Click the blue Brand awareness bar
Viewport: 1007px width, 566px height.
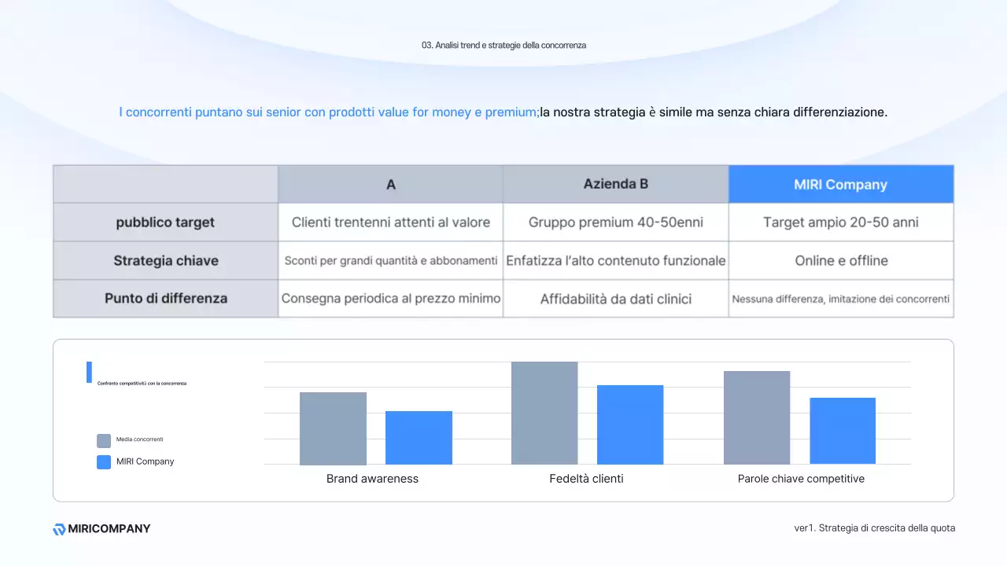tap(419, 438)
